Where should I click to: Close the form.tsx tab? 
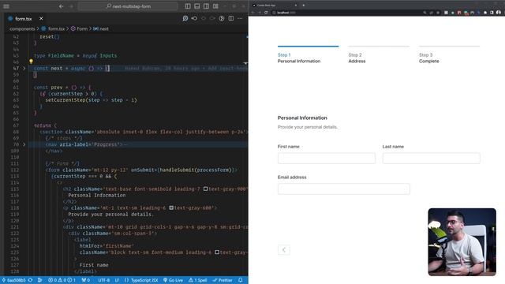coord(41,19)
